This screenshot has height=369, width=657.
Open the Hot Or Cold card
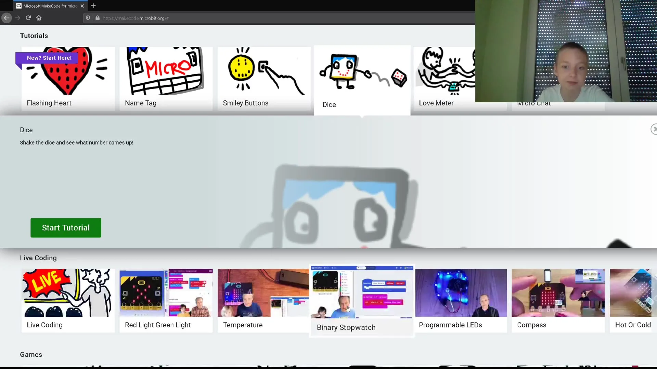[633, 300]
